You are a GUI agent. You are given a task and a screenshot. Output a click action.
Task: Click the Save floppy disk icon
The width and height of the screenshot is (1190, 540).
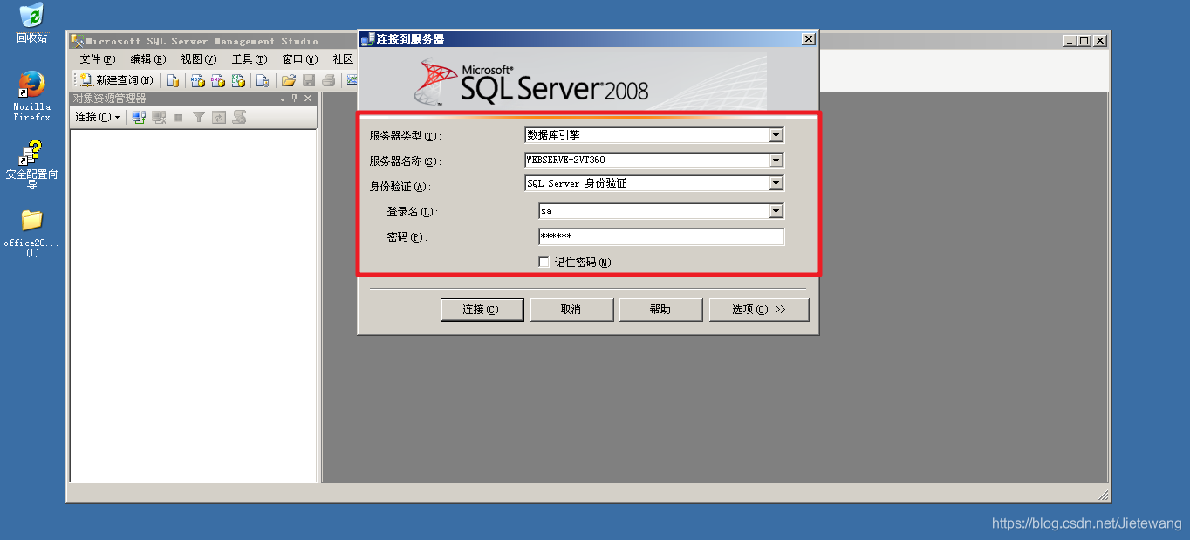[x=309, y=80]
